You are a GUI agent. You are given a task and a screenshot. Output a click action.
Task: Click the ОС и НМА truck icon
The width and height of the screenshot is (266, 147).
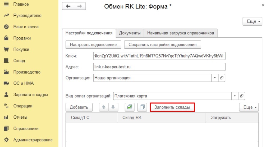[6, 83]
